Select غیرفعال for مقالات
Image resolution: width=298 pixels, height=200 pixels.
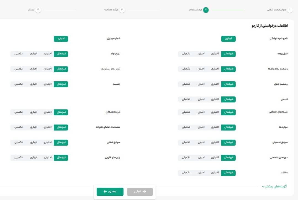[228, 173]
